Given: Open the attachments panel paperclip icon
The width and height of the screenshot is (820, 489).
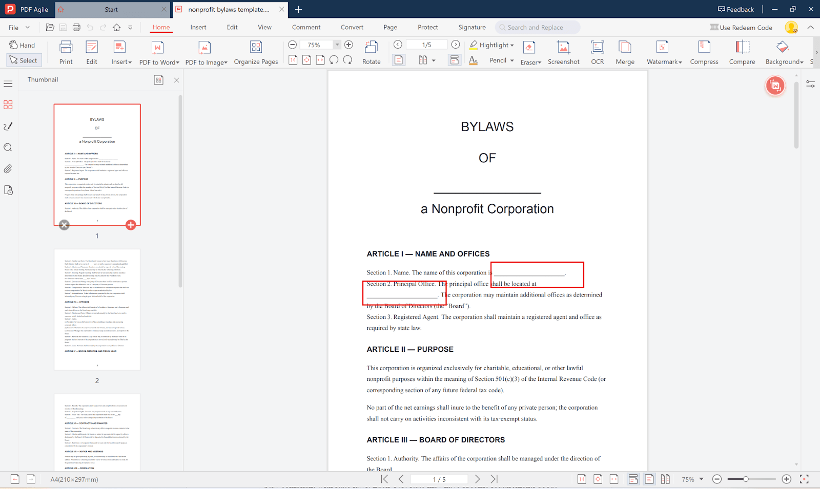Looking at the screenshot, I should 8,169.
